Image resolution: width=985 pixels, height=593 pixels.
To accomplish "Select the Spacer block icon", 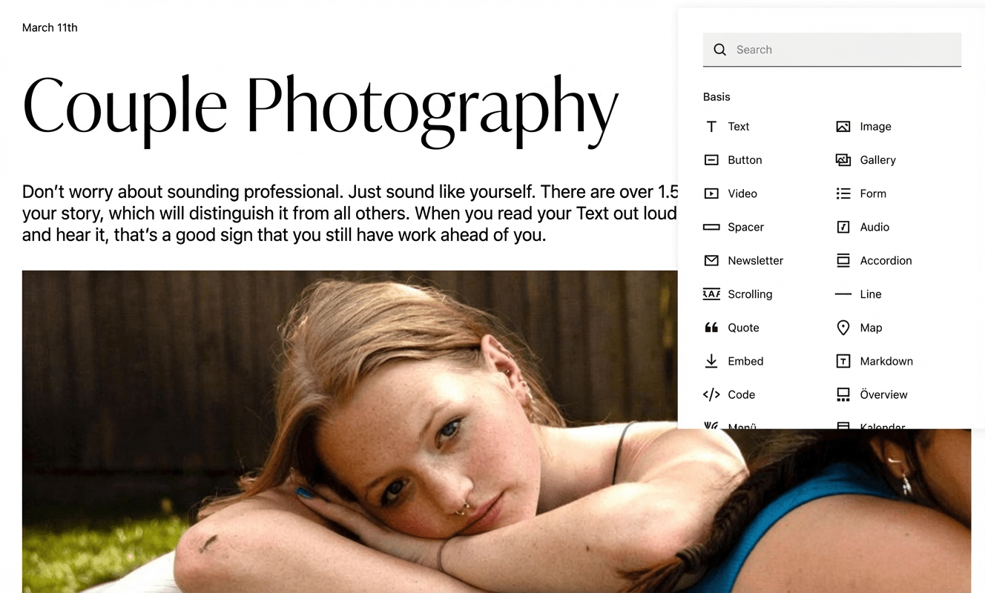I will [x=711, y=227].
